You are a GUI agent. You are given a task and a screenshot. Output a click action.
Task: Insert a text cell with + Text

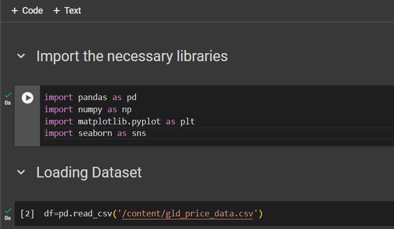(67, 11)
